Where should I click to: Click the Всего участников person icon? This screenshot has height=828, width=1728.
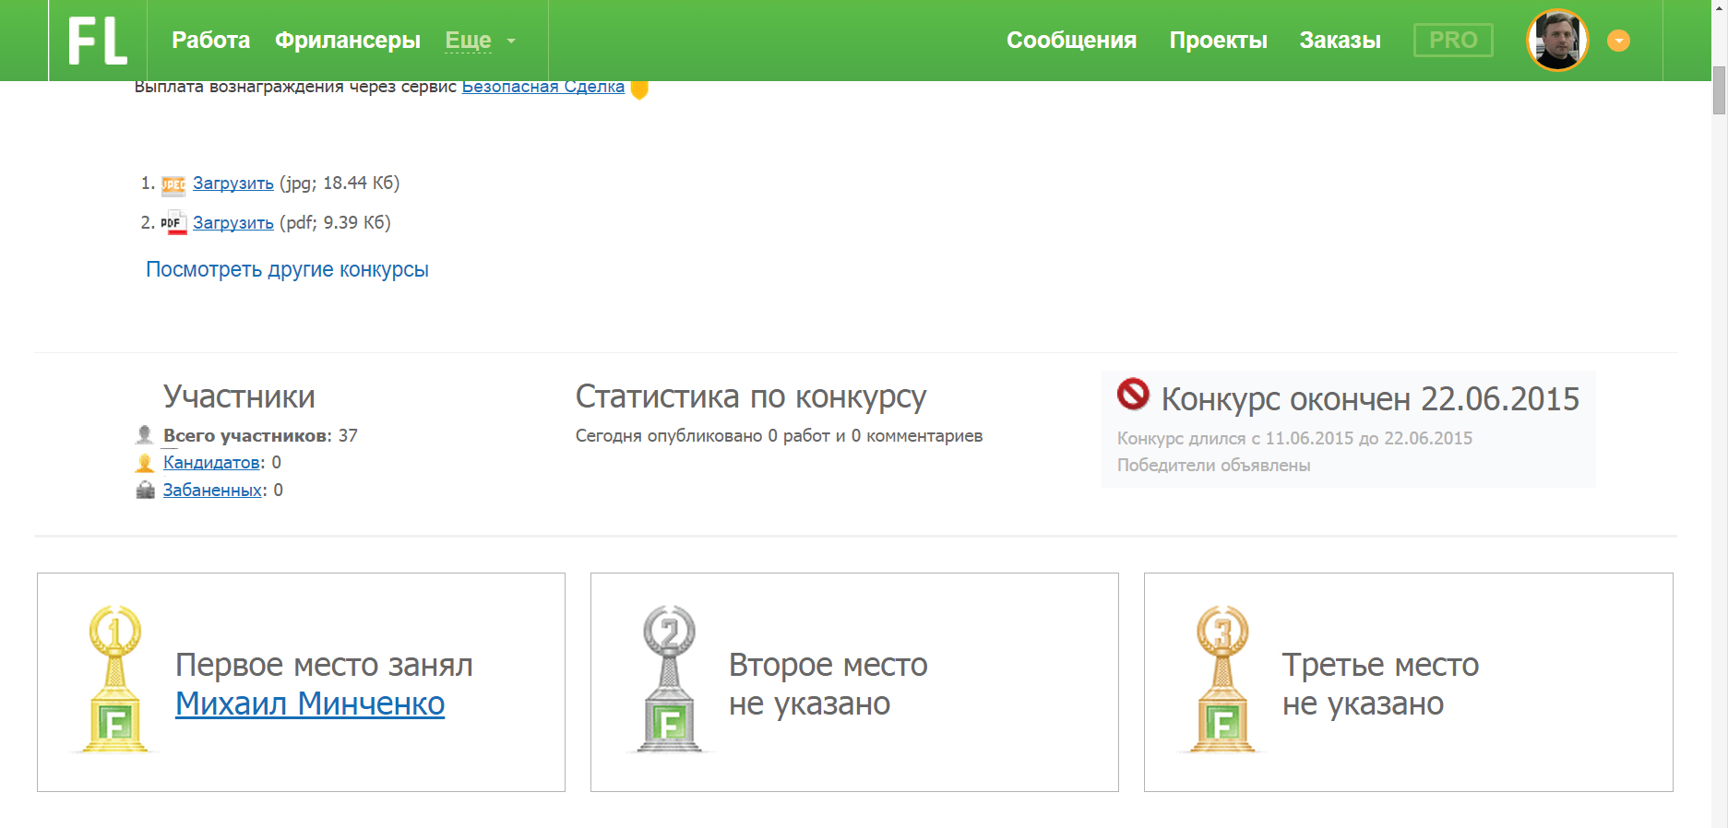[145, 434]
